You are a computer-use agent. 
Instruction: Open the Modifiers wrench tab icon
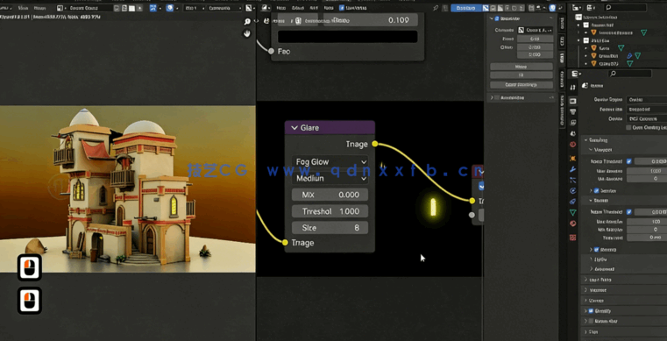[x=572, y=169]
